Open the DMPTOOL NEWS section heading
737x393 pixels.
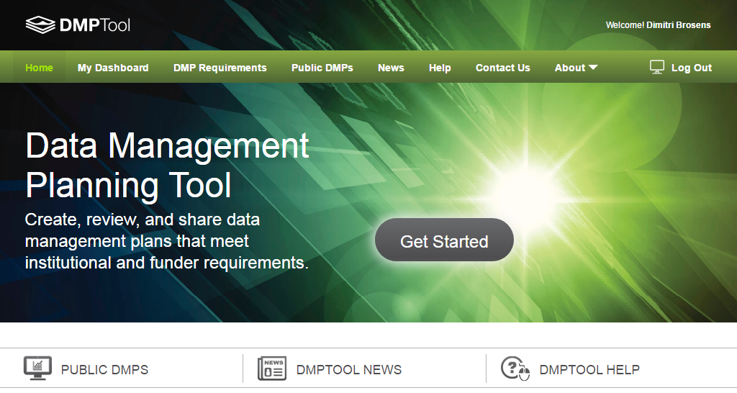click(x=349, y=370)
